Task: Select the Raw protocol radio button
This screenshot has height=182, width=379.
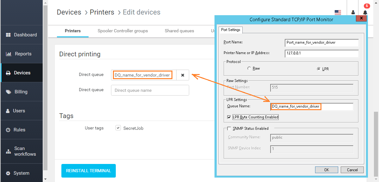Action: pos(249,68)
